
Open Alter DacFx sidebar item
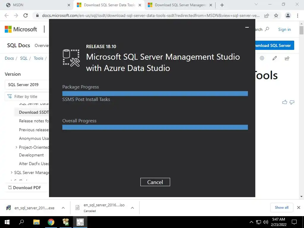34,164
